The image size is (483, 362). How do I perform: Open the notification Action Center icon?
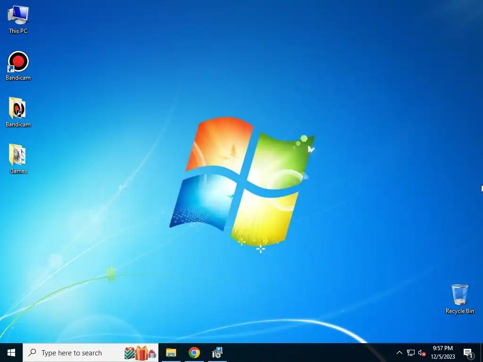pos(468,353)
